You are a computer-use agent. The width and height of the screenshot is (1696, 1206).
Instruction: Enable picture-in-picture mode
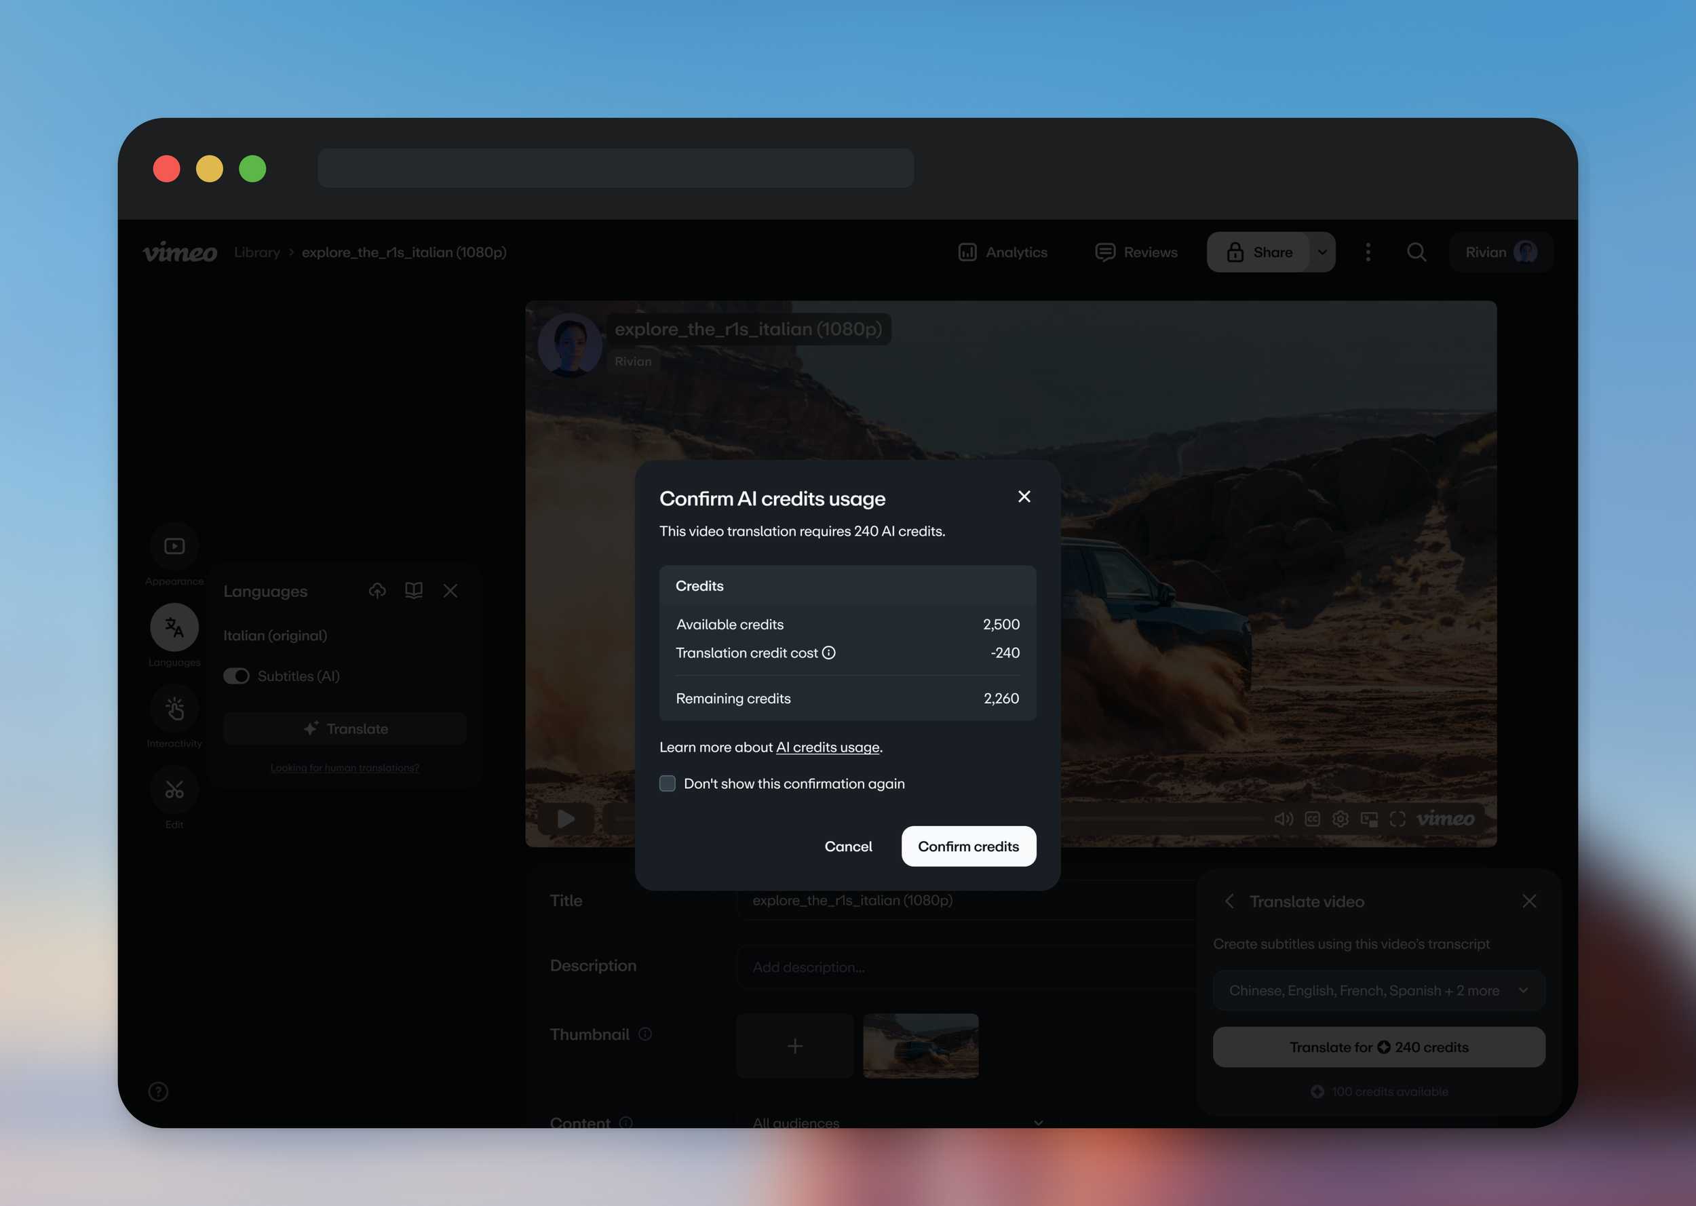point(1368,818)
